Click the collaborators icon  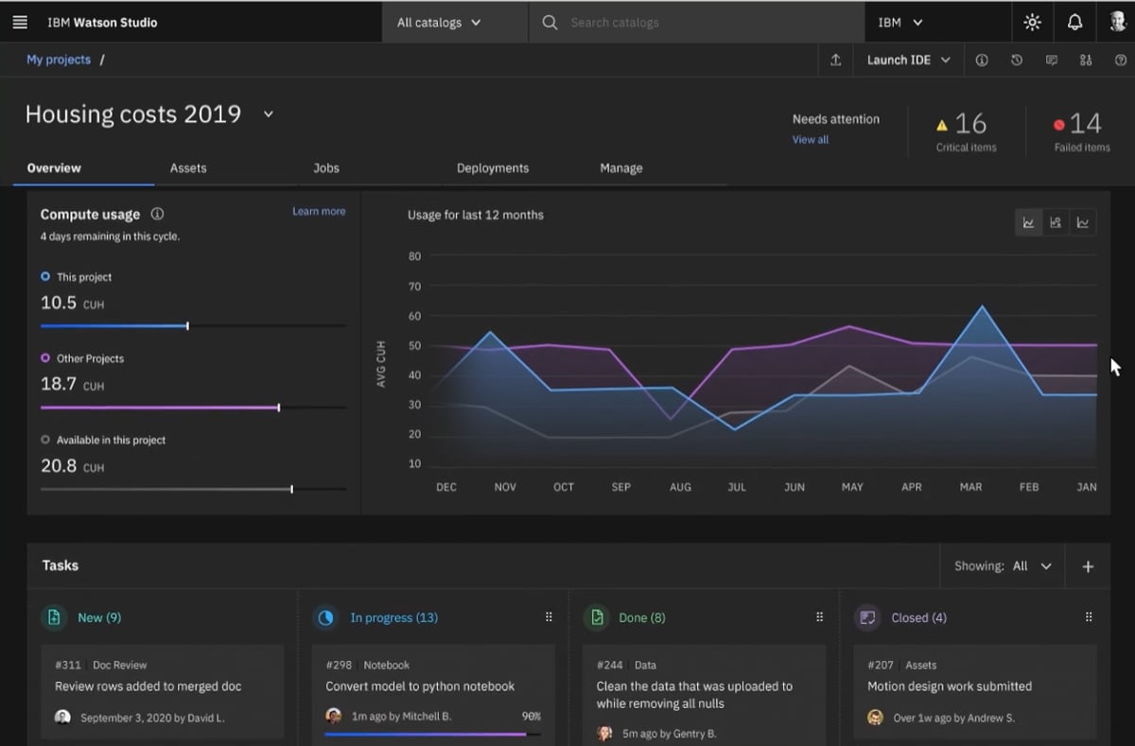click(1086, 60)
